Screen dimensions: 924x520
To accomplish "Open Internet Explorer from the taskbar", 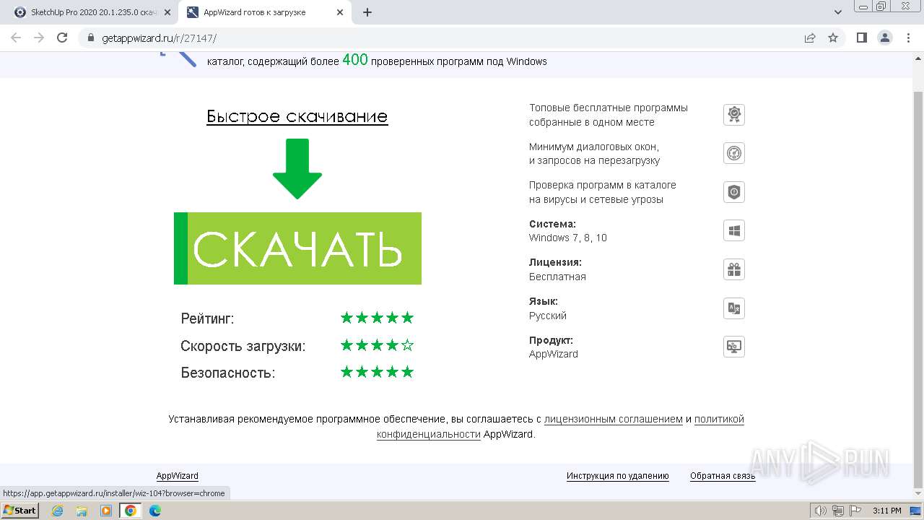I will [57, 511].
